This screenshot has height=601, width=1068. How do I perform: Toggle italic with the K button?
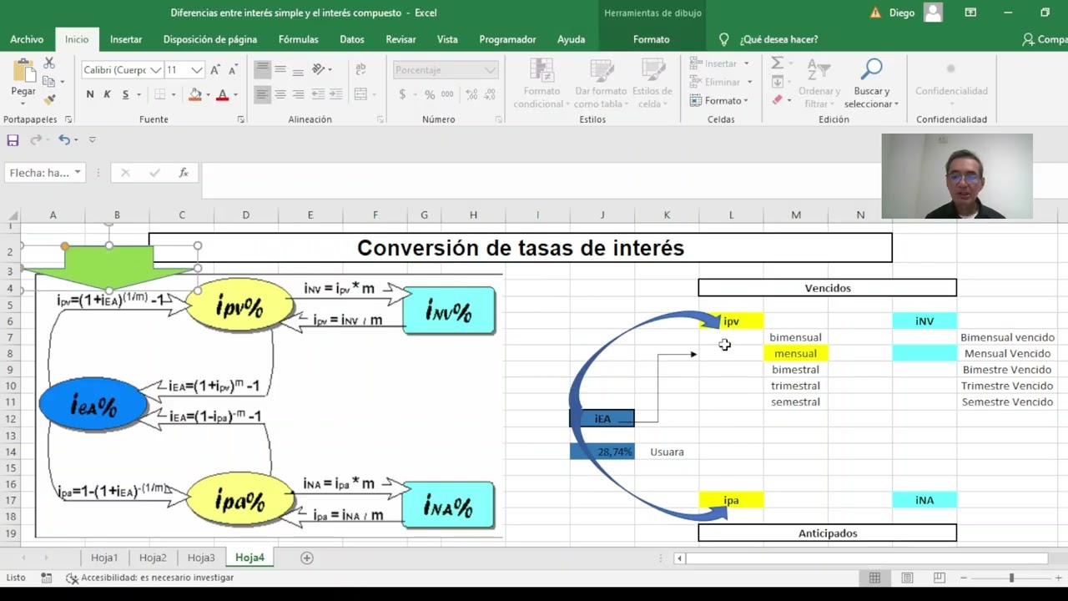(108, 94)
